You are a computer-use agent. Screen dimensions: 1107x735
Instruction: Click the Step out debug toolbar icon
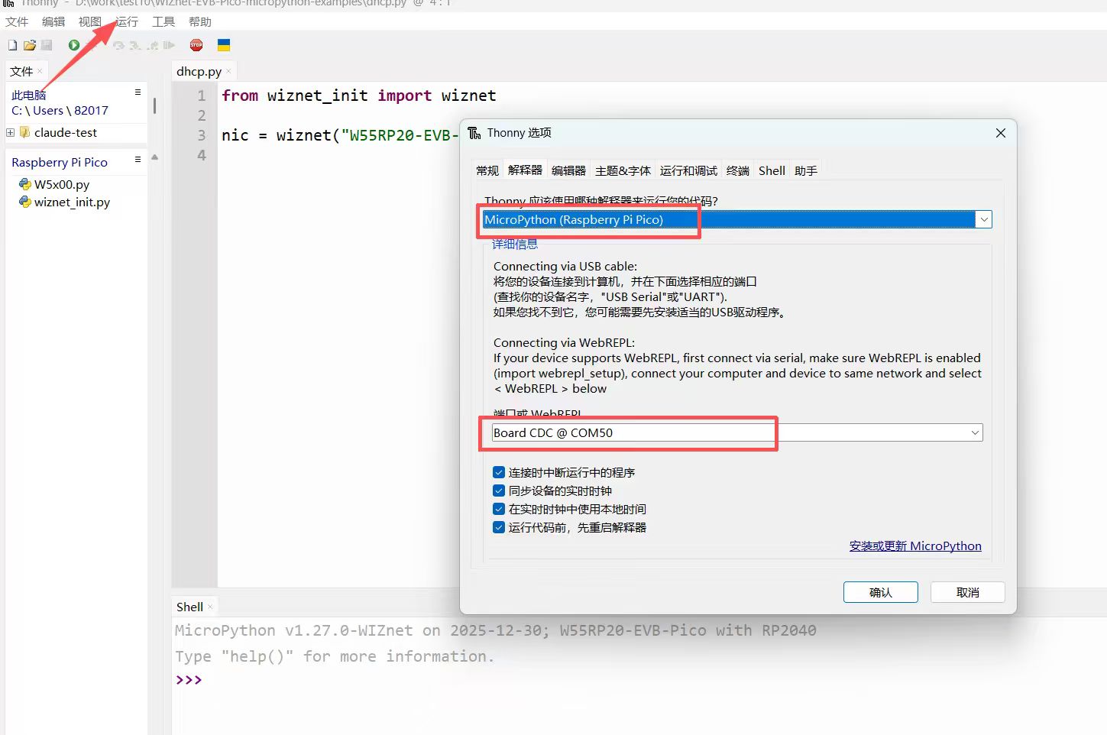click(152, 46)
